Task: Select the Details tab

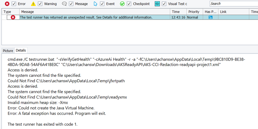Action: (21, 51)
